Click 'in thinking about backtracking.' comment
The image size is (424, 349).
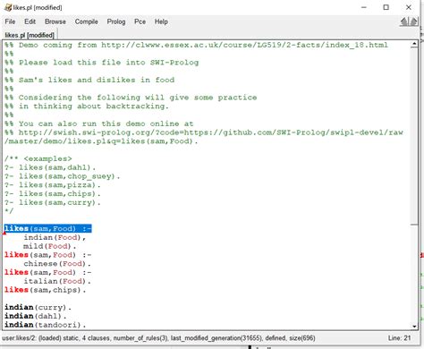click(x=94, y=106)
